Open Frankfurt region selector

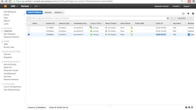[176, 6]
